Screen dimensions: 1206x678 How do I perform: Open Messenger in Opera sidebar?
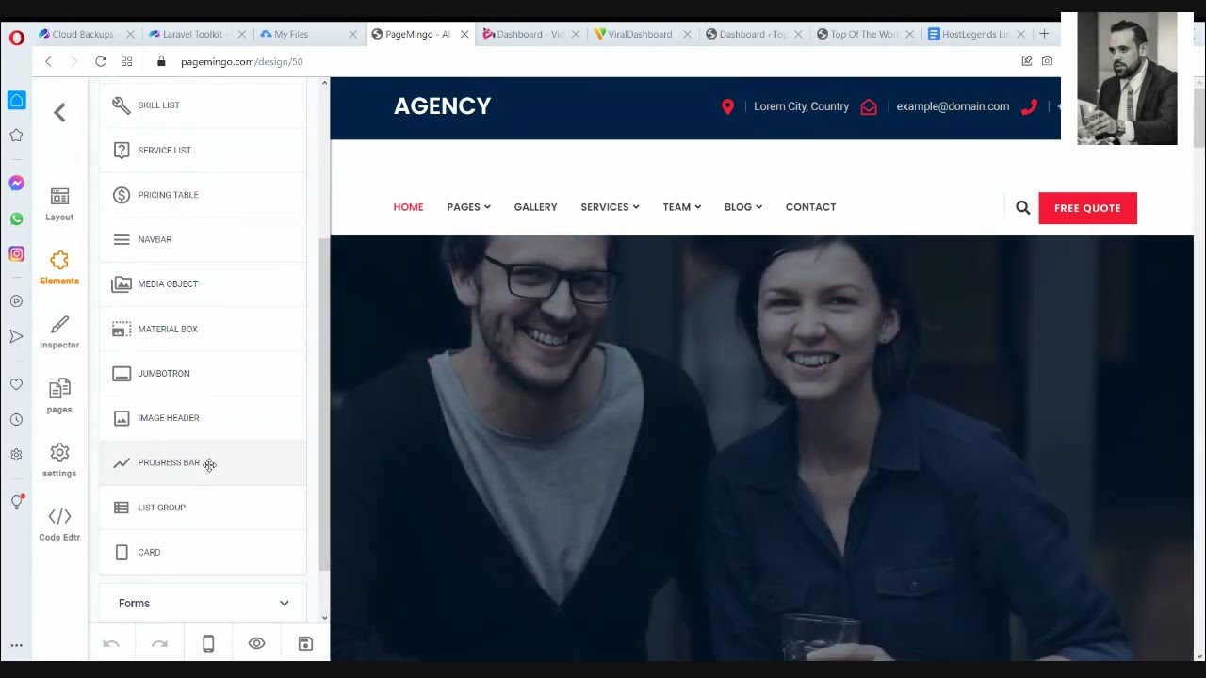(x=16, y=183)
